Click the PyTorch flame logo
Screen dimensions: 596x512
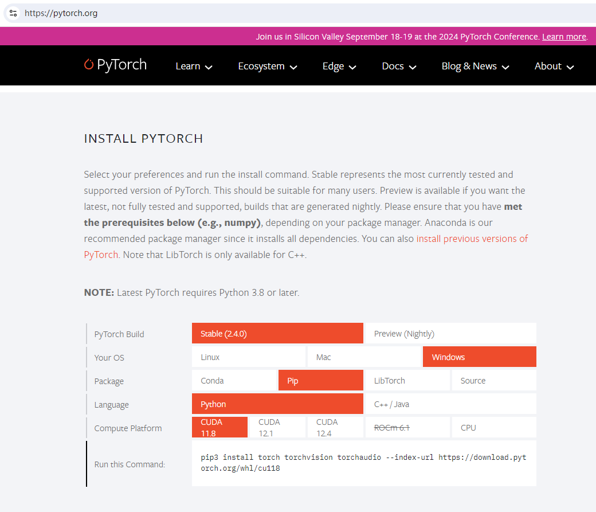pos(89,64)
